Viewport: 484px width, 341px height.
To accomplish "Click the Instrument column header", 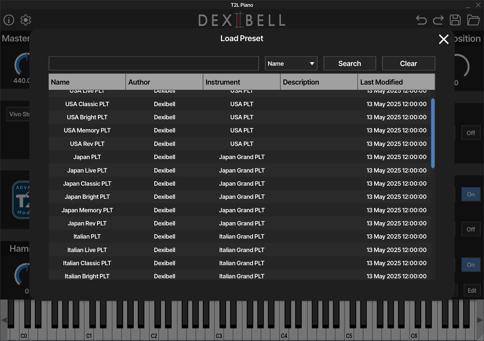I will click(241, 82).
